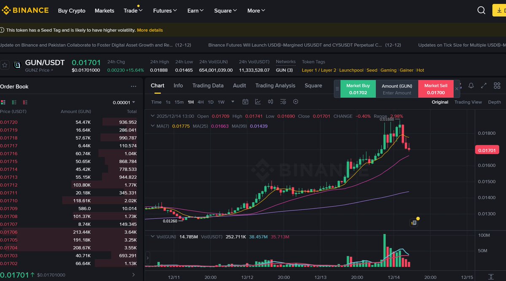506x281 pixels.
Task: Open the search magnifier icon in header
Action: pos(481,11)
